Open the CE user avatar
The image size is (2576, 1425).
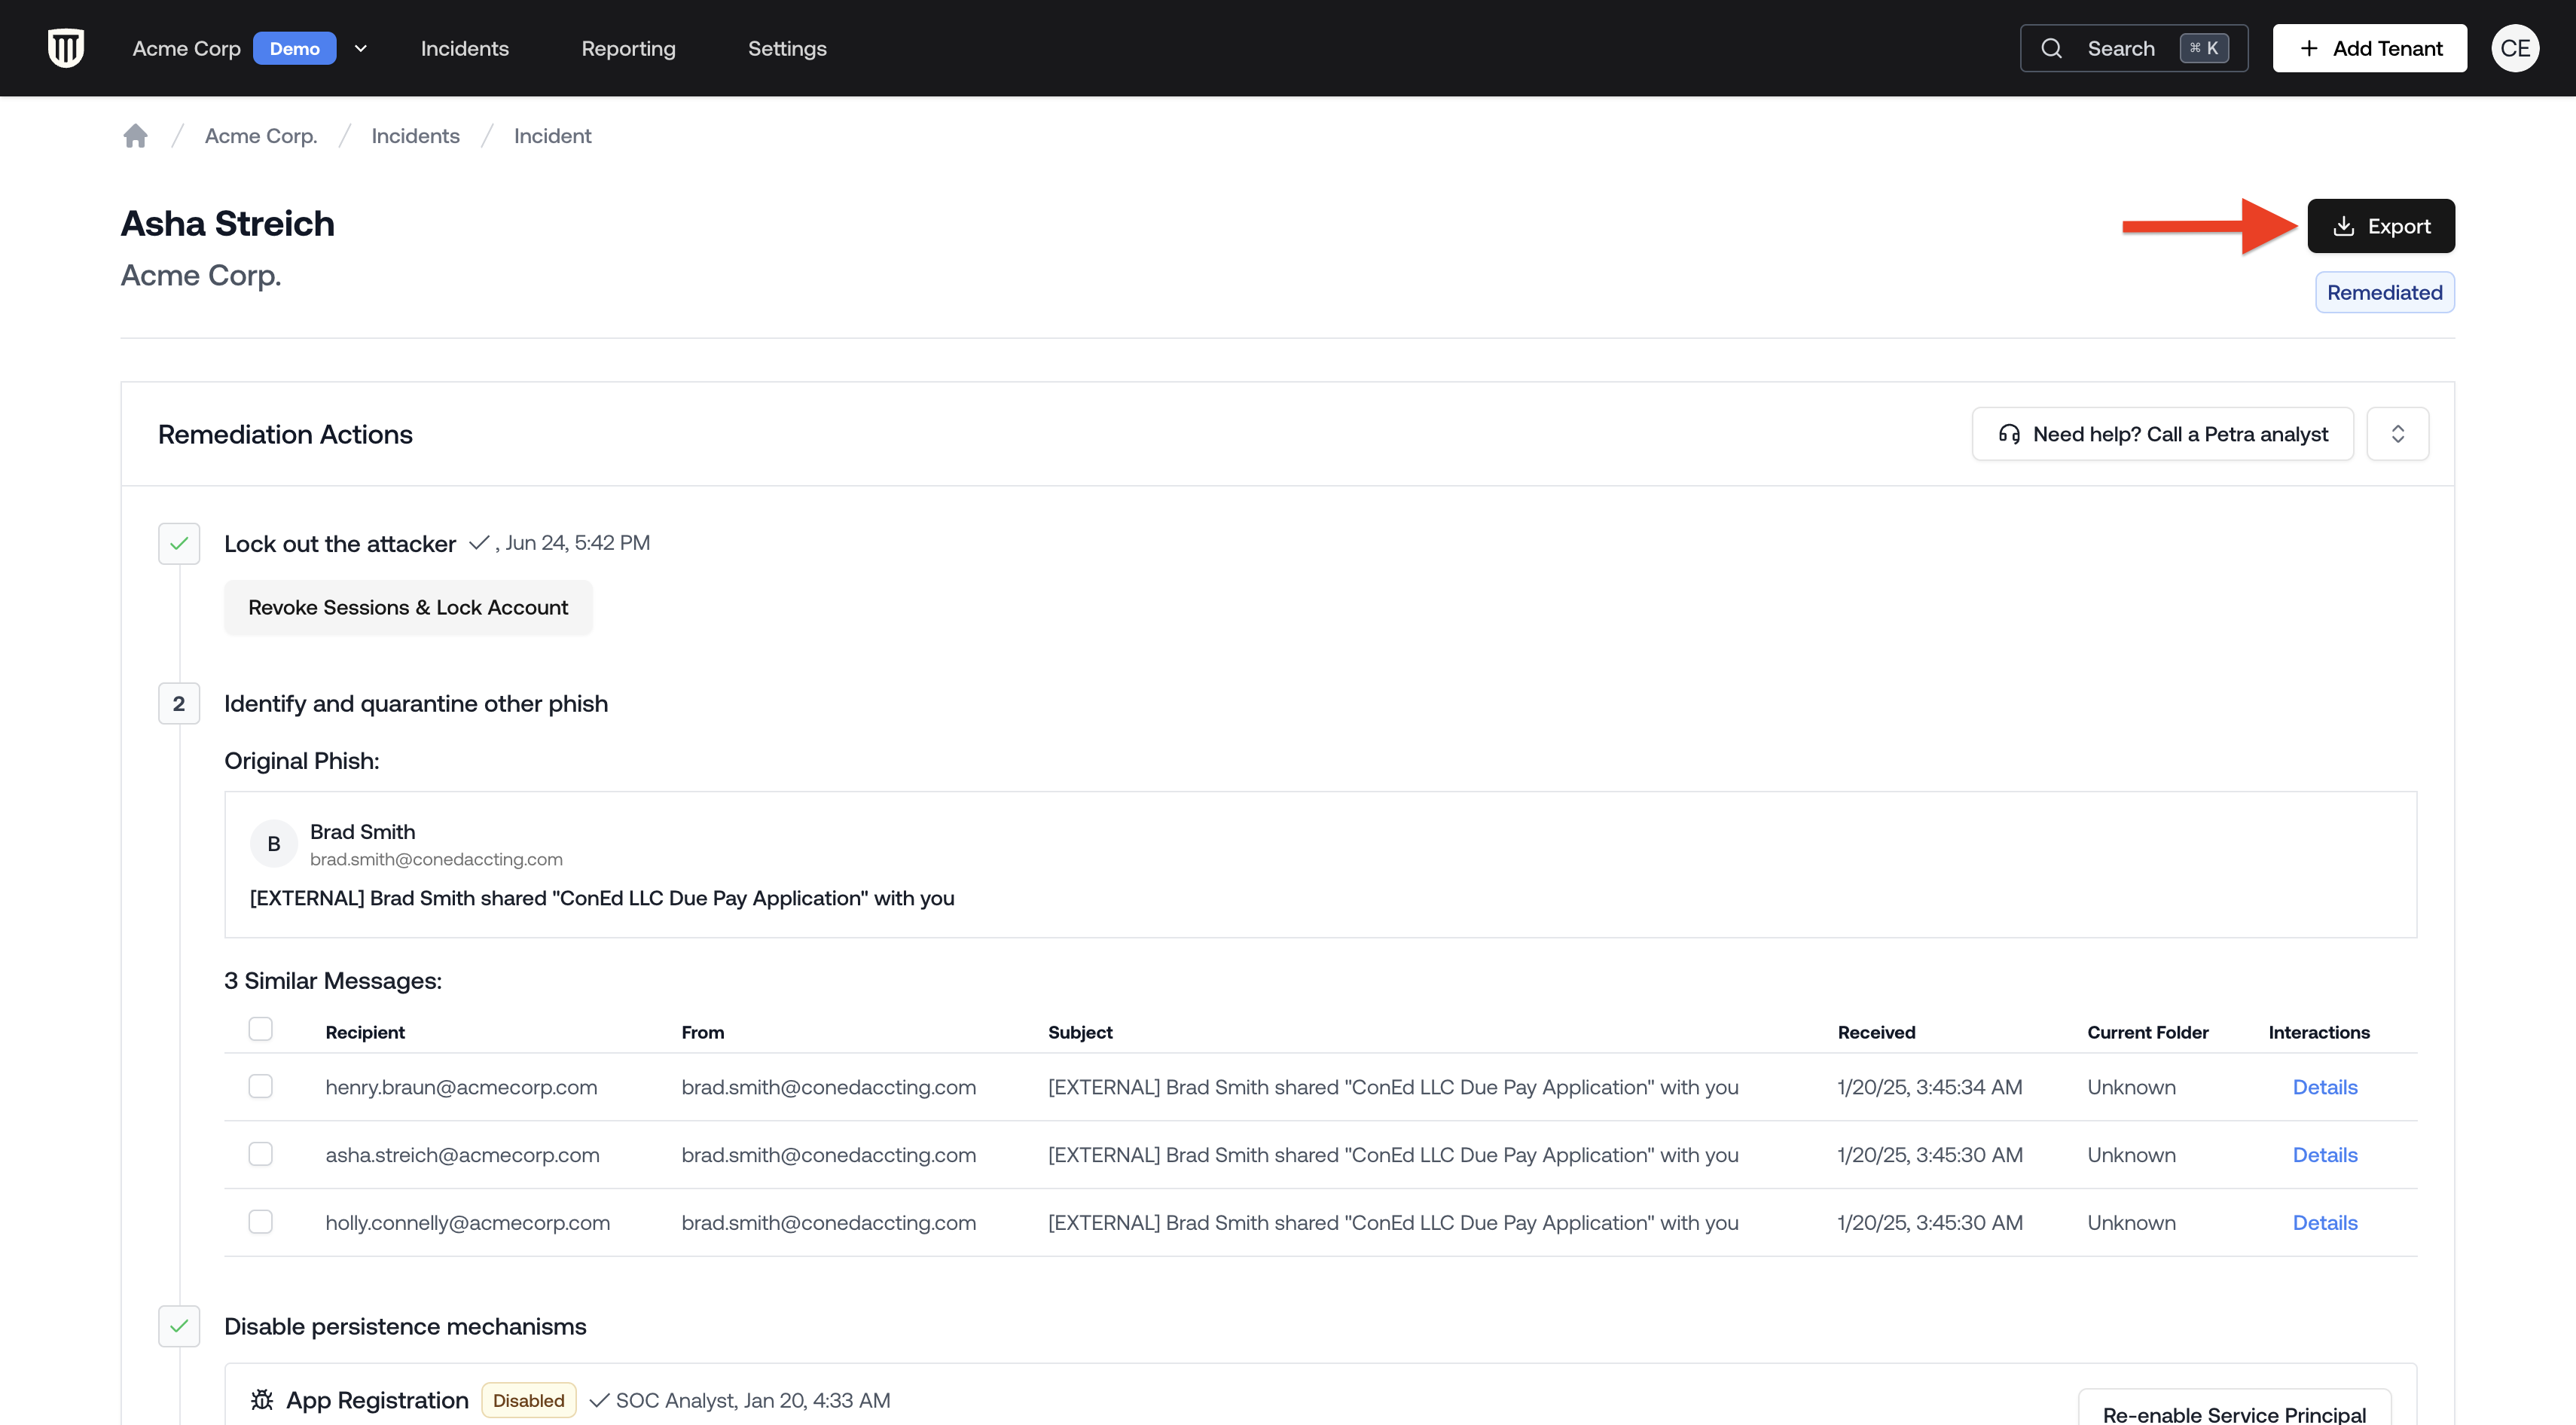(2514, 48)
